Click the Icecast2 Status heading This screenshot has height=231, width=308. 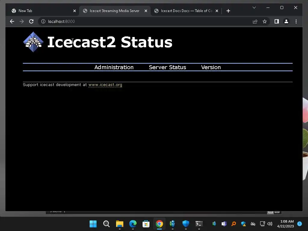pyautogui.click(x=110, y=42)
